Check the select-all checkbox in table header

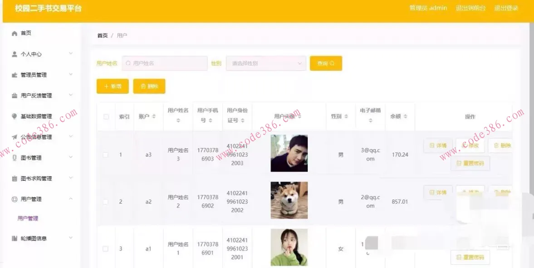pos(106,117)
